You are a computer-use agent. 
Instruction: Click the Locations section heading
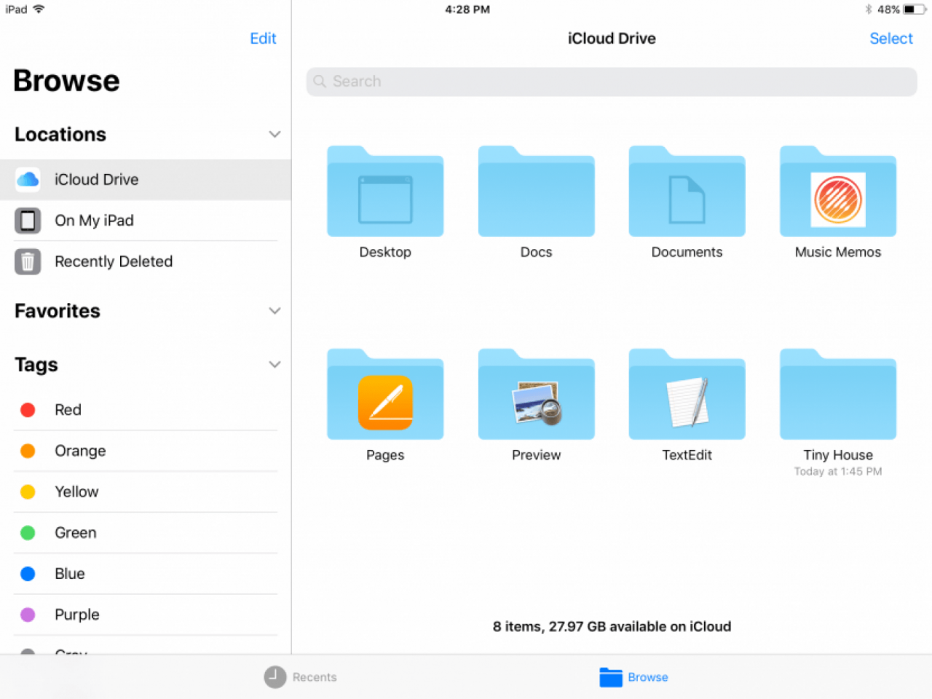[60, 135]
